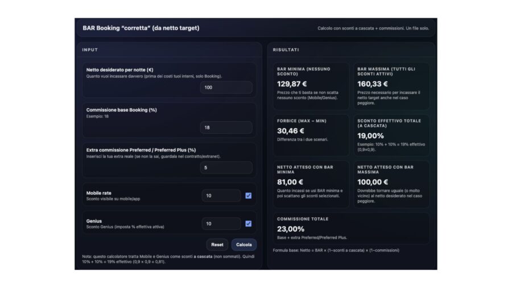Click the Sconto effettivo totale card
This screenshot has width=512, height=288.
click(x=391, y=135)
